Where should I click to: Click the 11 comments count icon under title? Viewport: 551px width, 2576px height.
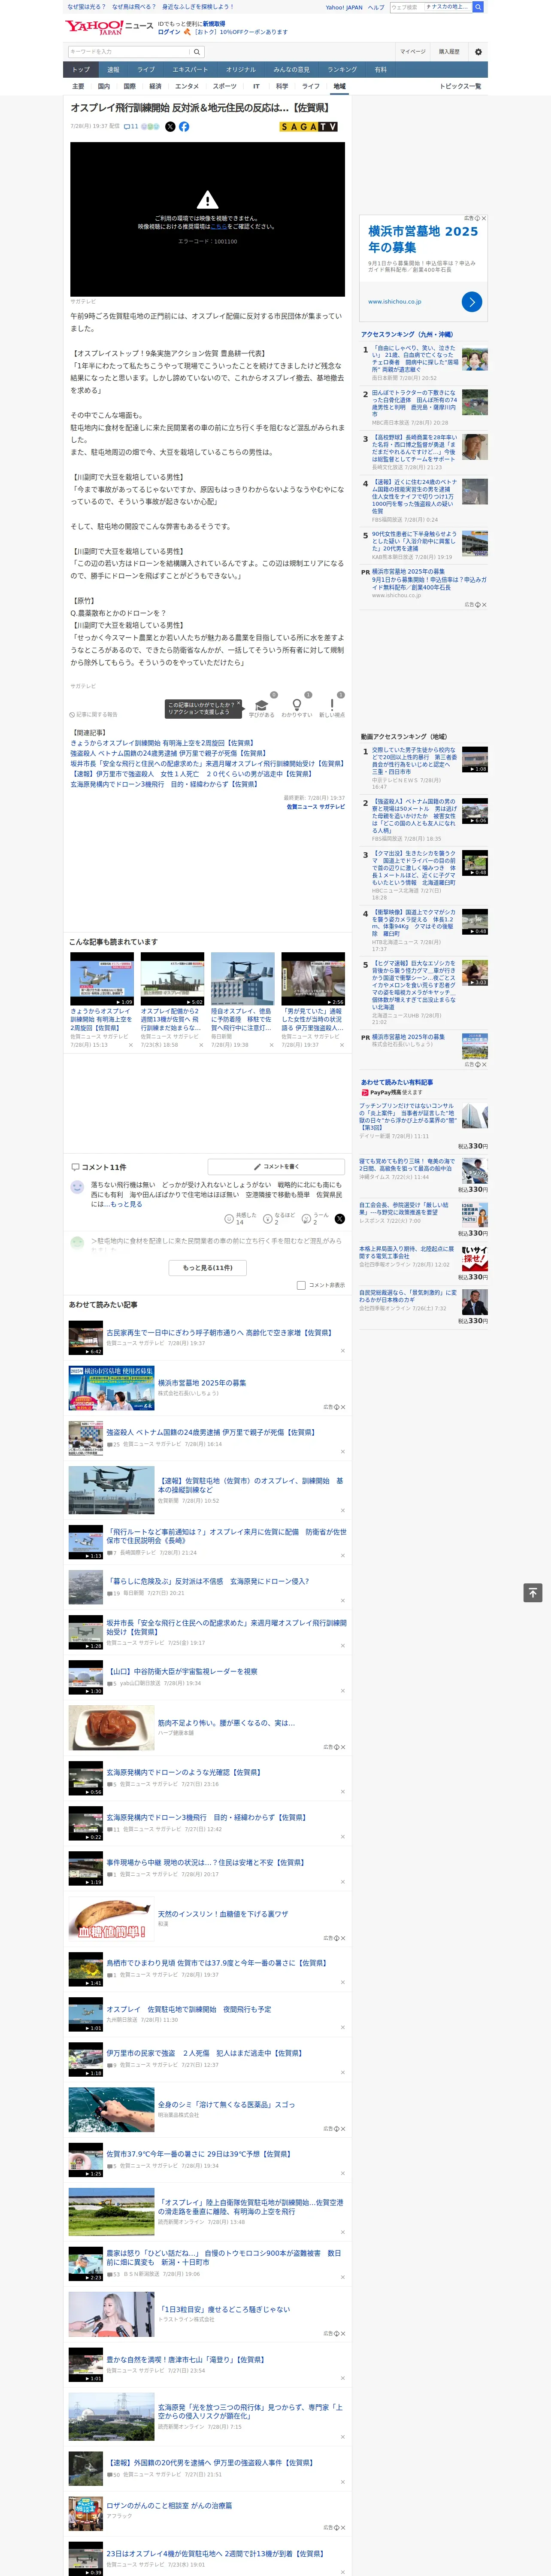pyautogui.click(x=130, y=127)
